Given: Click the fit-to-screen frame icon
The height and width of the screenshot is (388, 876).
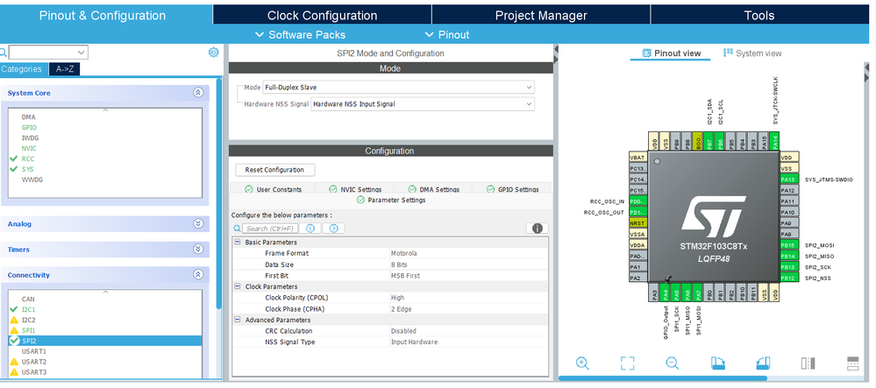Looking at the screenshot, I should pos(628,363).
